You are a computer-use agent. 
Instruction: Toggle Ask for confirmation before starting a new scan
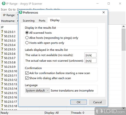coord(27,73)
